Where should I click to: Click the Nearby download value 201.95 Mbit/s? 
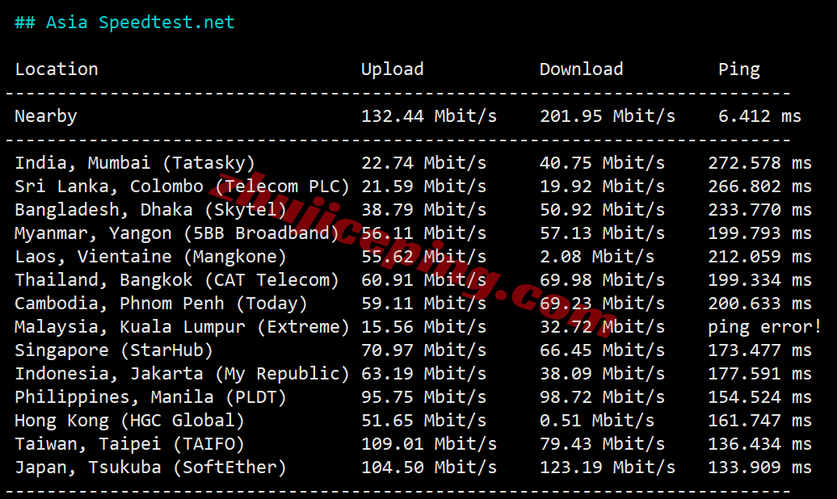coord(608,116)
